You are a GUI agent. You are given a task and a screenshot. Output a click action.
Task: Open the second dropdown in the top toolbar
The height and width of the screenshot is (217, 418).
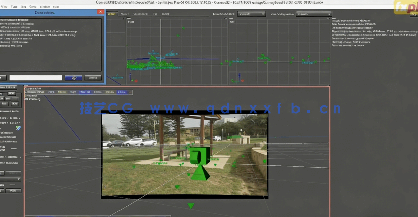(x=314, y=14)
